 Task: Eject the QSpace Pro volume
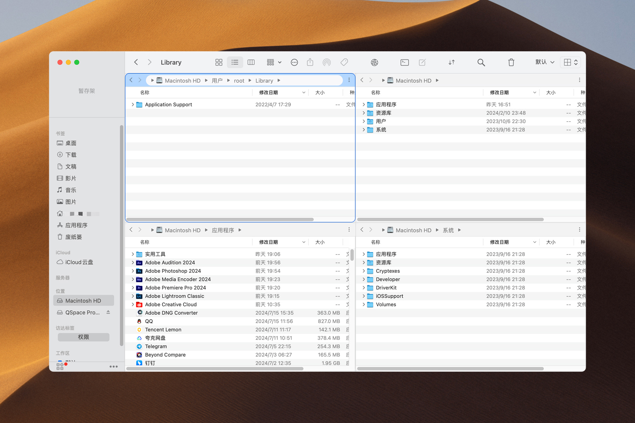pyautogui.click(x=108, y=312)
